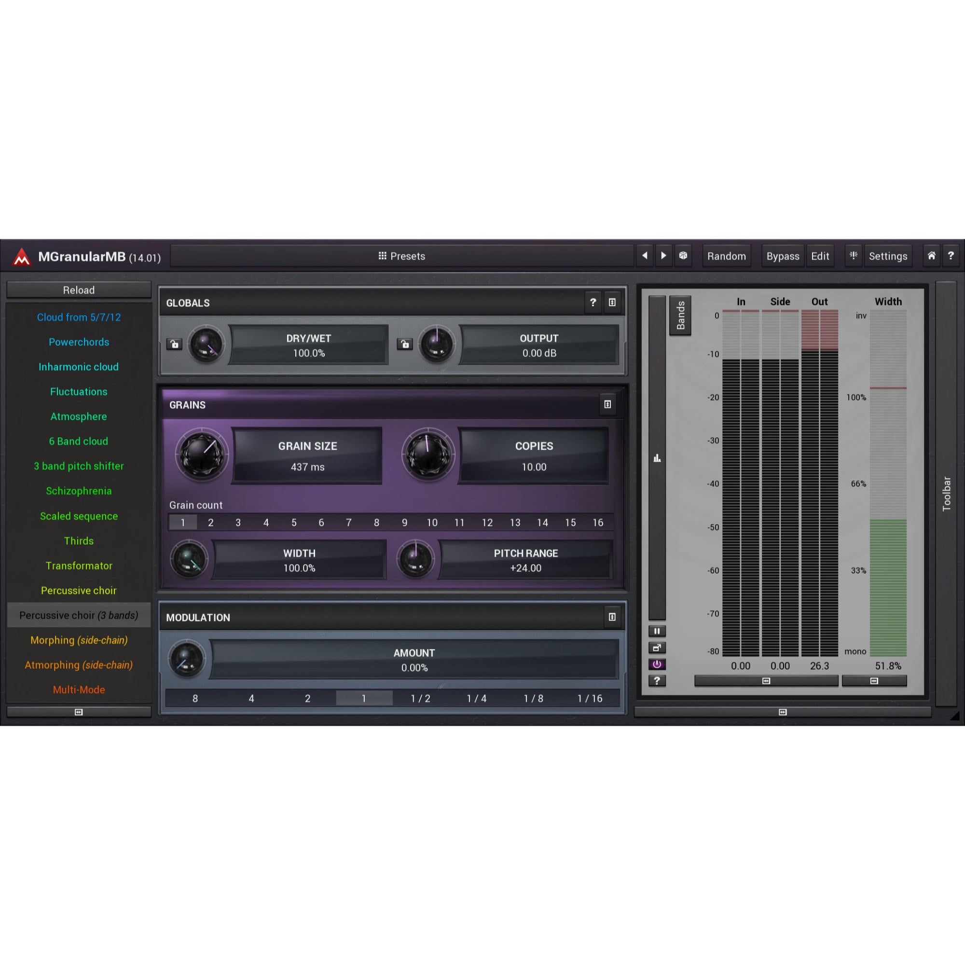This screenshot has height=965, width=965.
Task: Set grain count to 8
Action: 376,523
